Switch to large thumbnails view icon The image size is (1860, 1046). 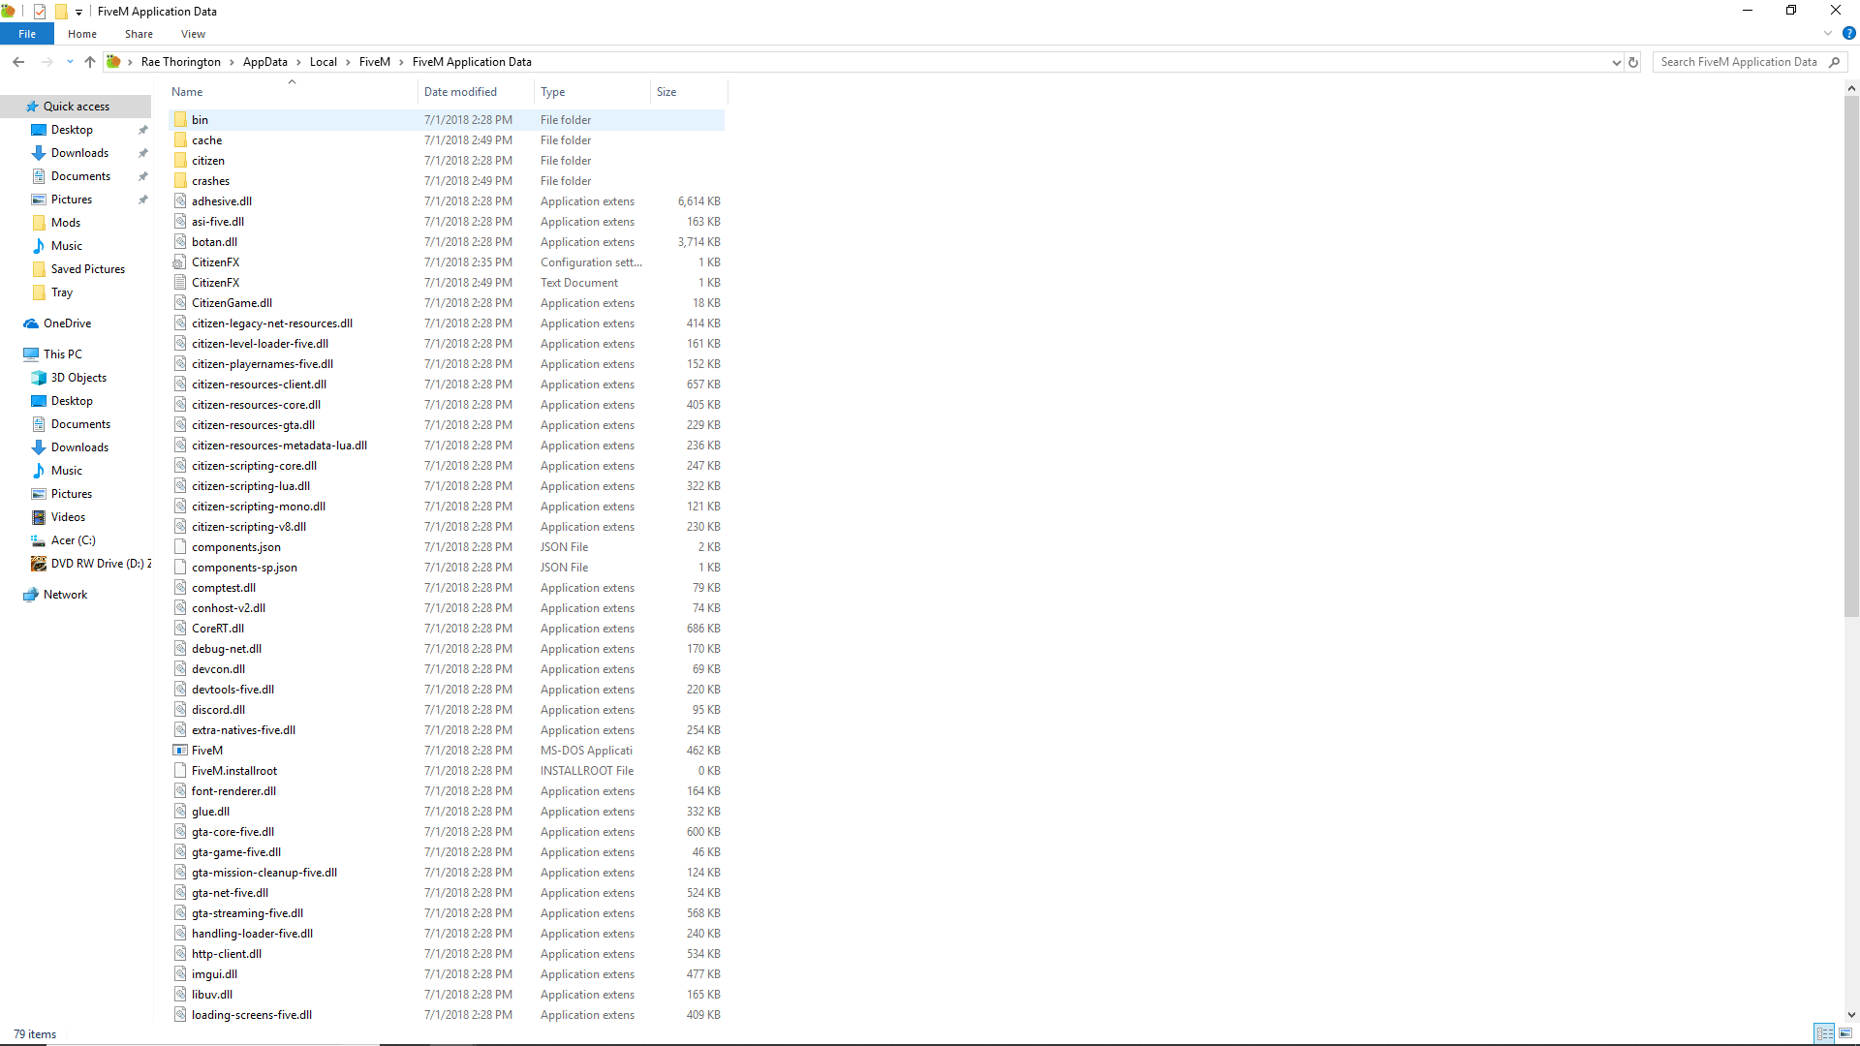1845,1033
